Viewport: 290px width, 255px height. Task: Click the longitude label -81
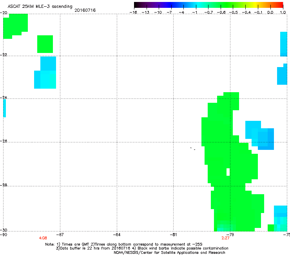click(x=173, y=235)
